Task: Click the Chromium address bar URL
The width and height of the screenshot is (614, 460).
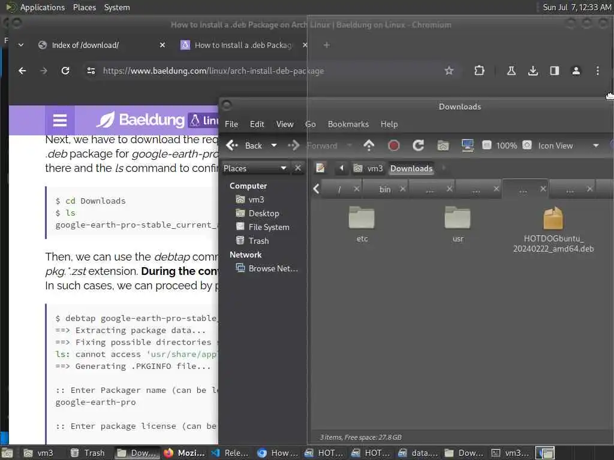Action: pos(213,71)
